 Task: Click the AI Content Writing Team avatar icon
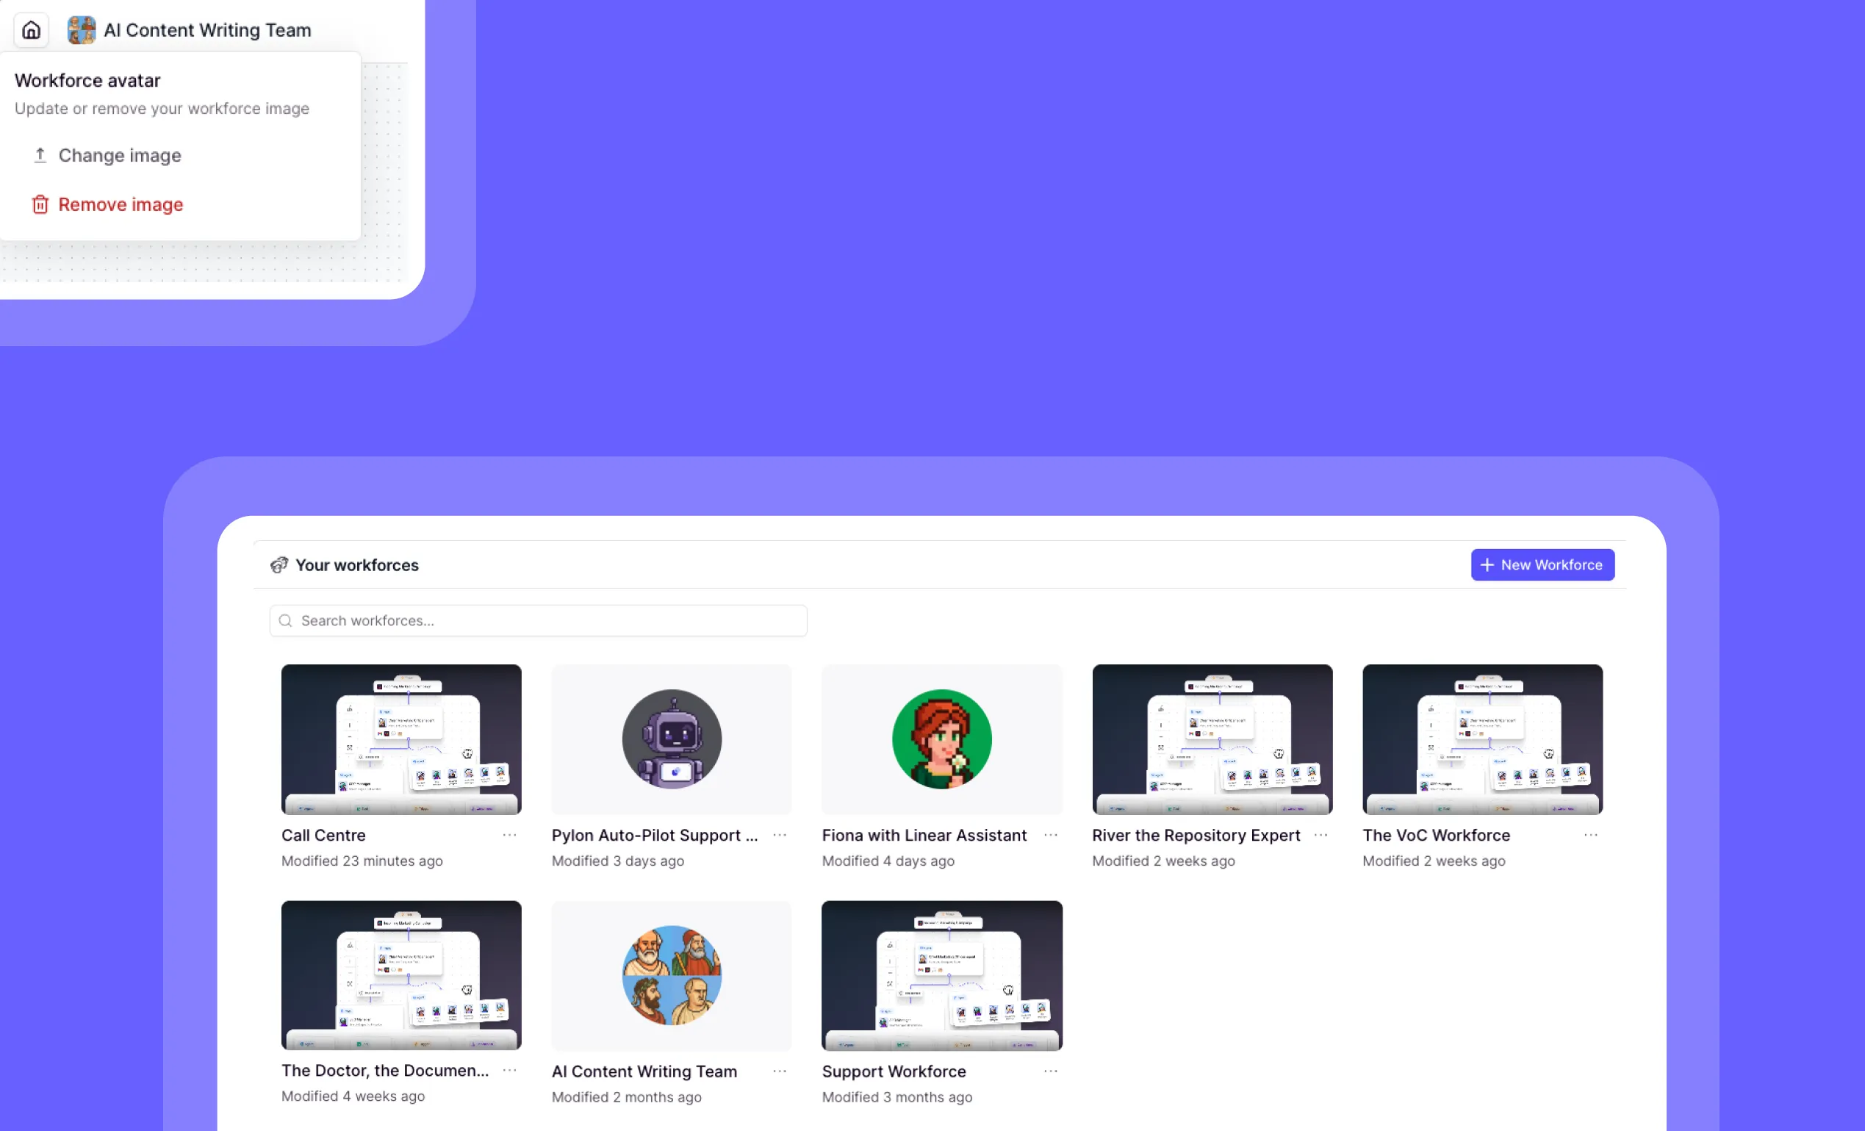[80, 29]
